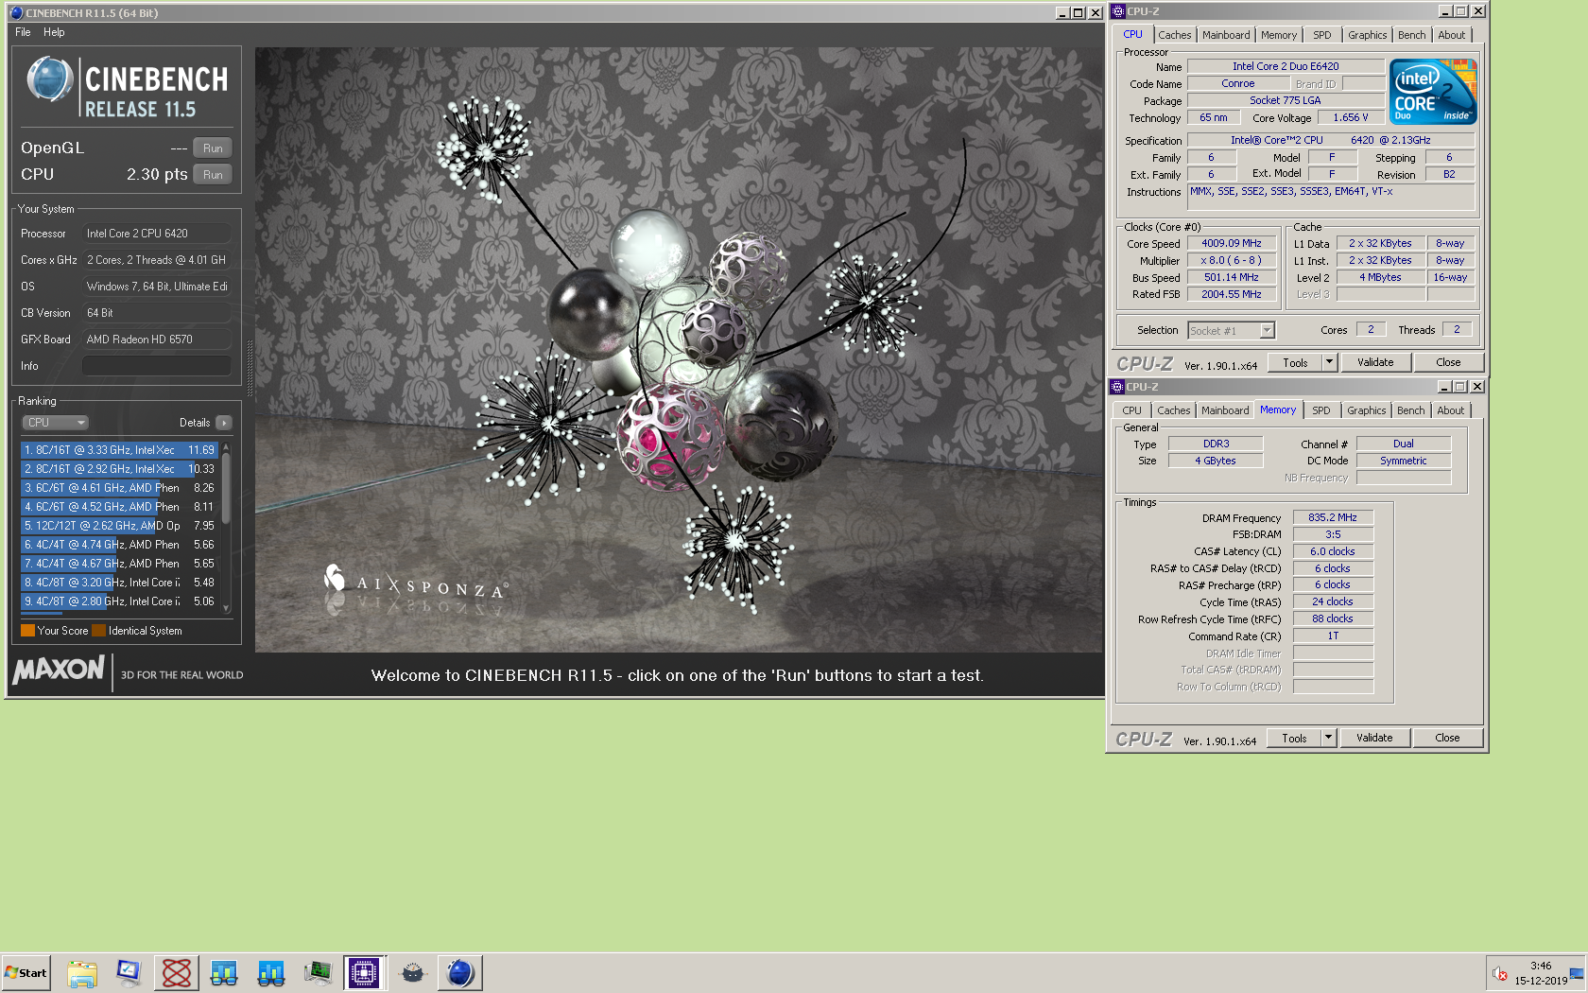
Task: Click the ranking list vertical scrollbar
Action: (x=226, y=528)
